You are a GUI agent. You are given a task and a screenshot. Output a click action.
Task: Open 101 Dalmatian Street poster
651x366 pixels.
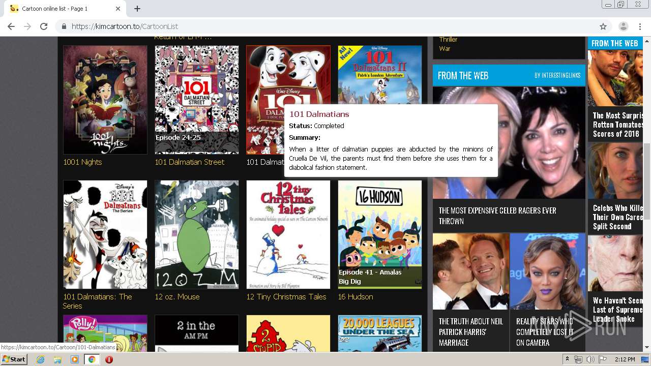click(197, 100)
